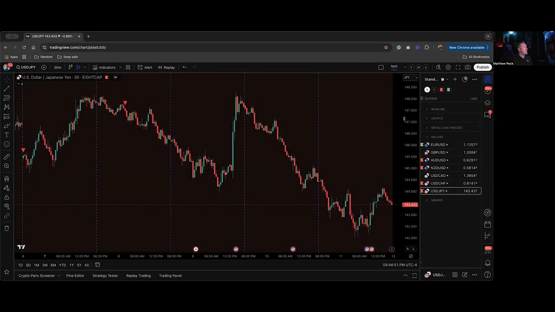Open the layout setup square icon
The width and height of the screenshot is (555, 312).
tap(381, 67)
